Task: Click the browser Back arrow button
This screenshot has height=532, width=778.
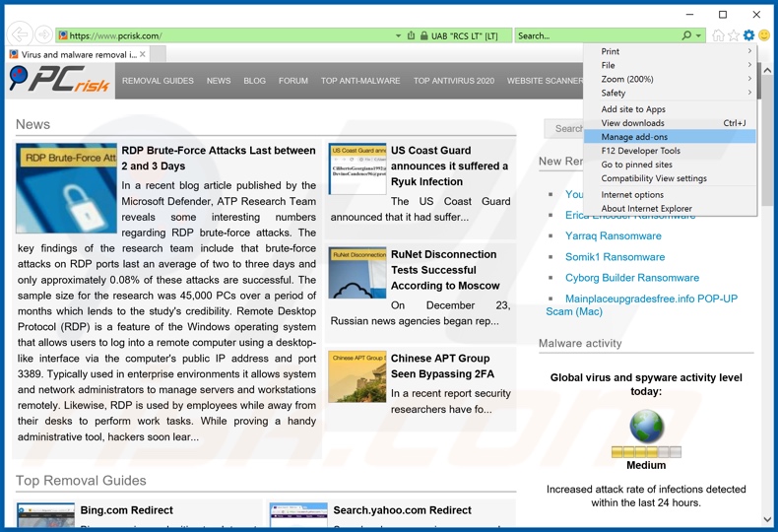Action: click(x=20, y=34)
